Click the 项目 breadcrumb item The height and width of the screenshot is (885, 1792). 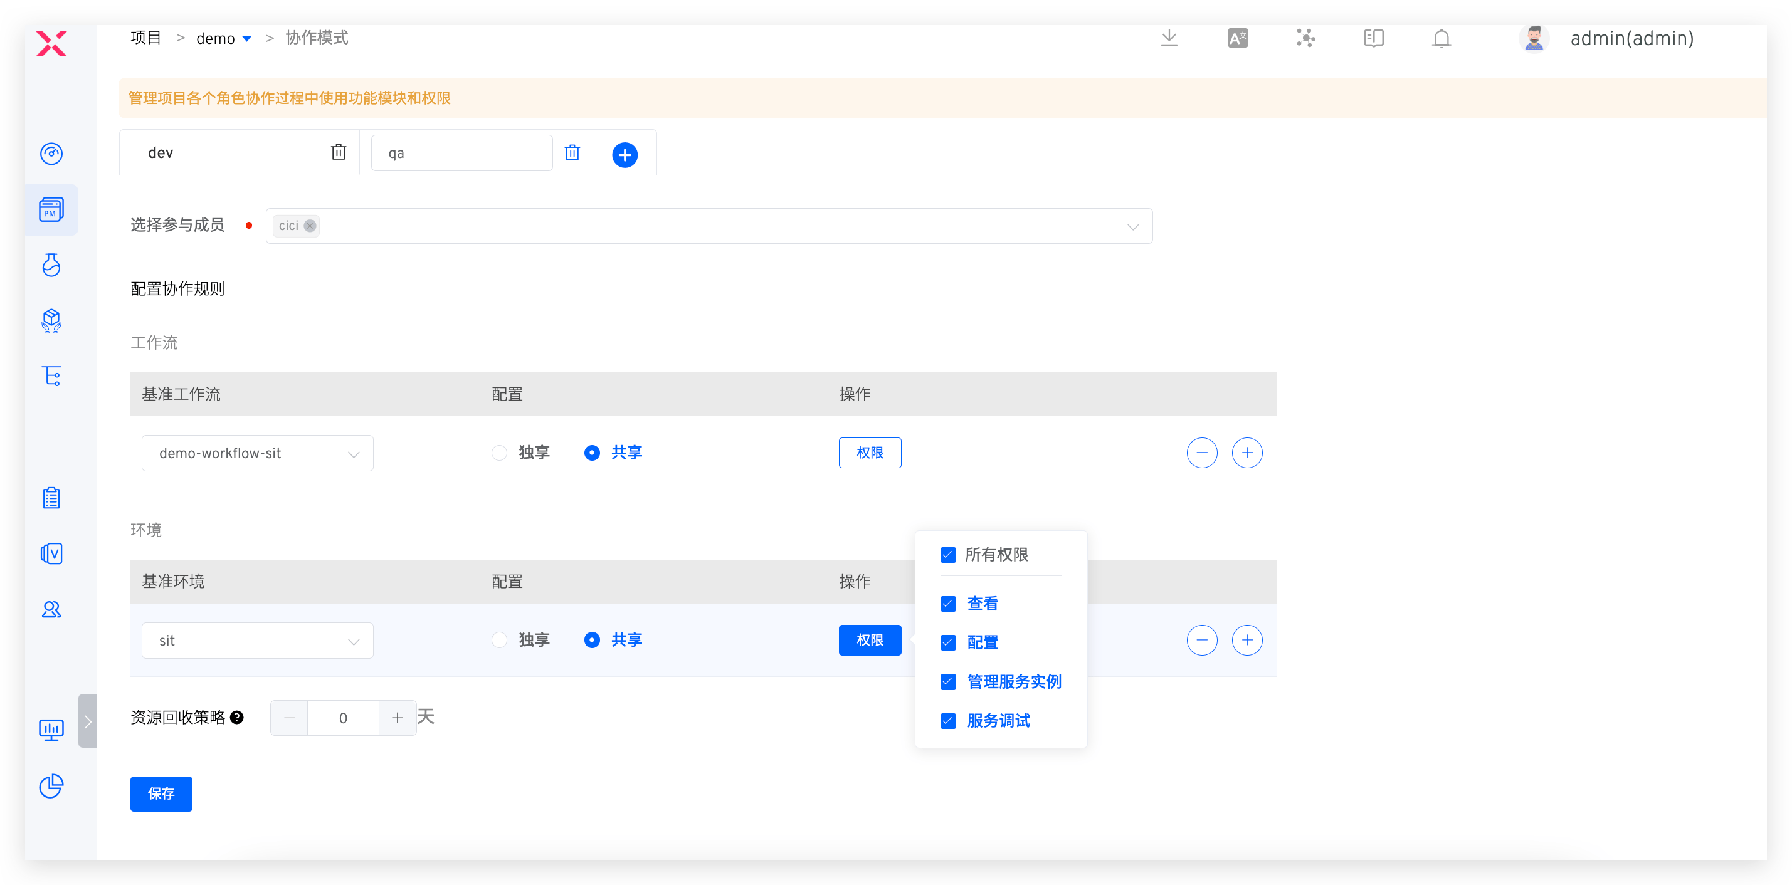(145, 38)
